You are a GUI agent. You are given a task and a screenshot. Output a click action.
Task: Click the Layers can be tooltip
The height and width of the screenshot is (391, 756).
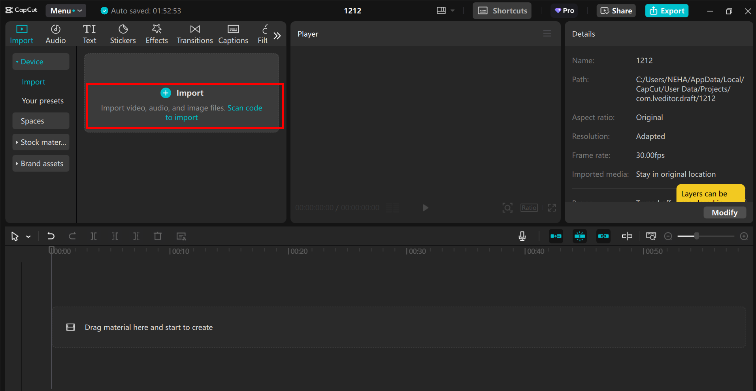pyautogui.click(x=711, y=193)
